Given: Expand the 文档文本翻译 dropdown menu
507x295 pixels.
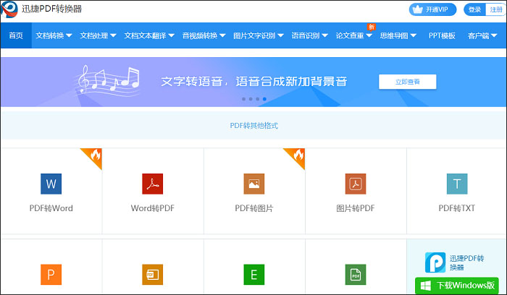Looking at the screenshot, I should pos(149,35).
